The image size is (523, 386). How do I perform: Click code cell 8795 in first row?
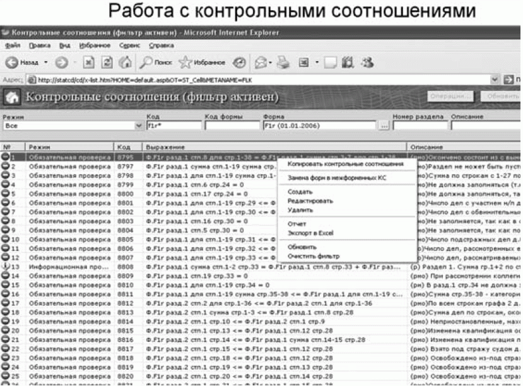click(x=126, y=157)
